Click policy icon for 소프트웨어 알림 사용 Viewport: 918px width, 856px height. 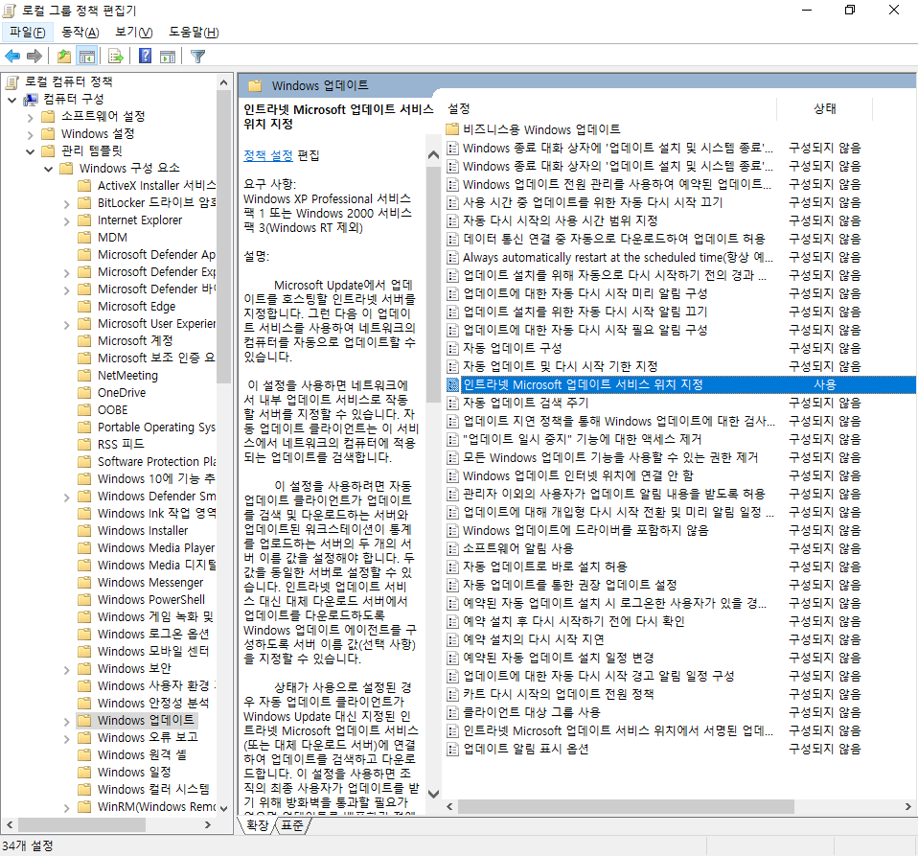[x=452, y=548]
